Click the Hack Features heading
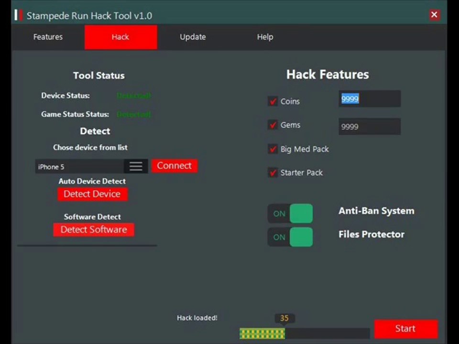 point(328,75)
